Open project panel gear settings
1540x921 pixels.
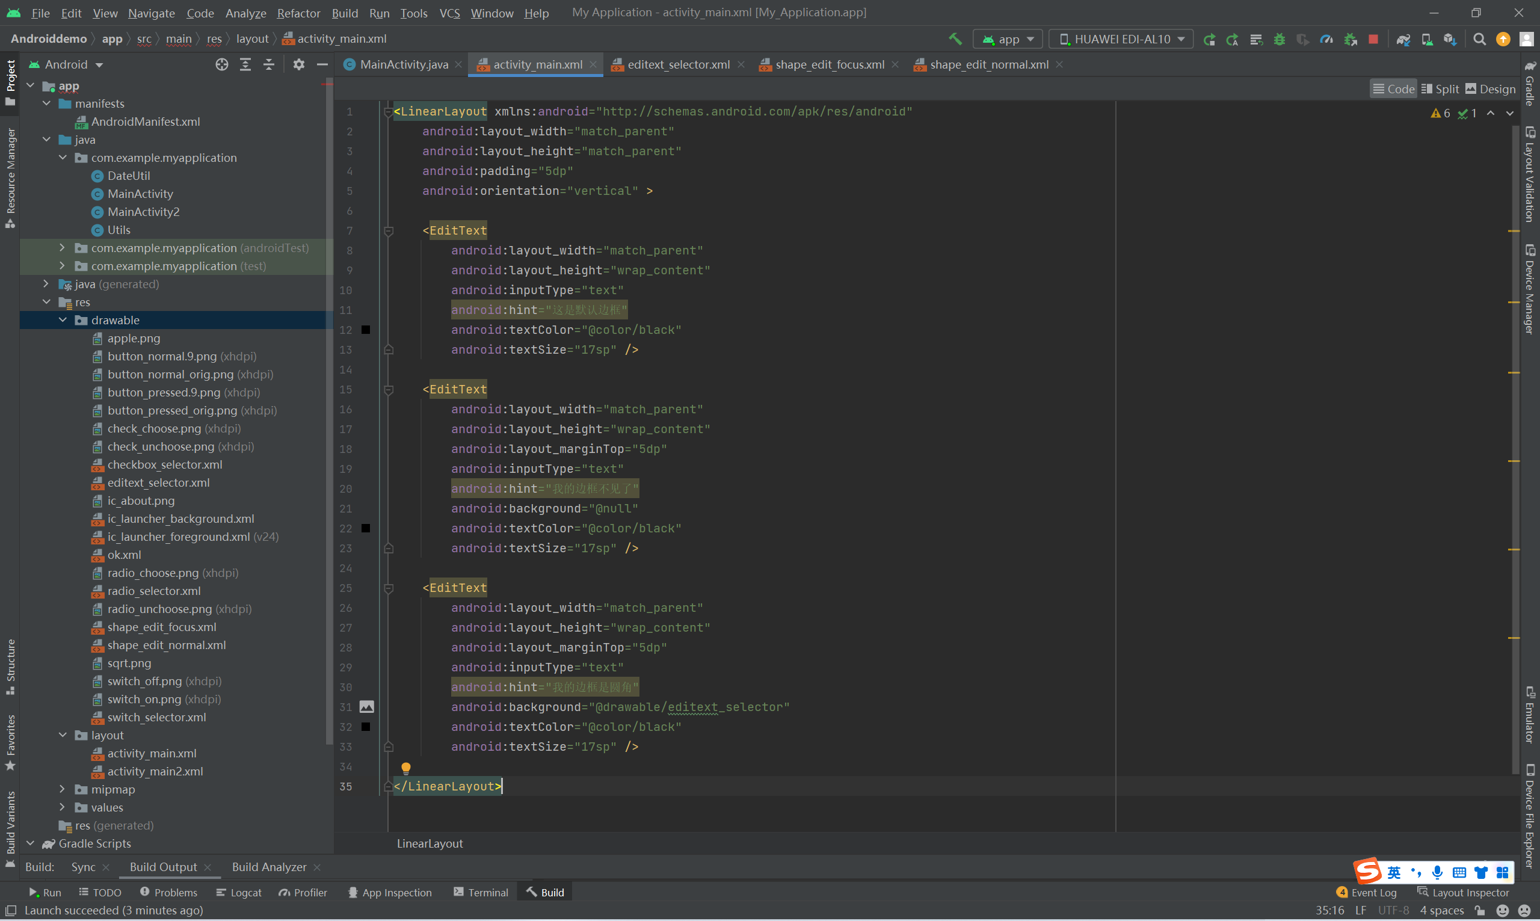[298, 64]
